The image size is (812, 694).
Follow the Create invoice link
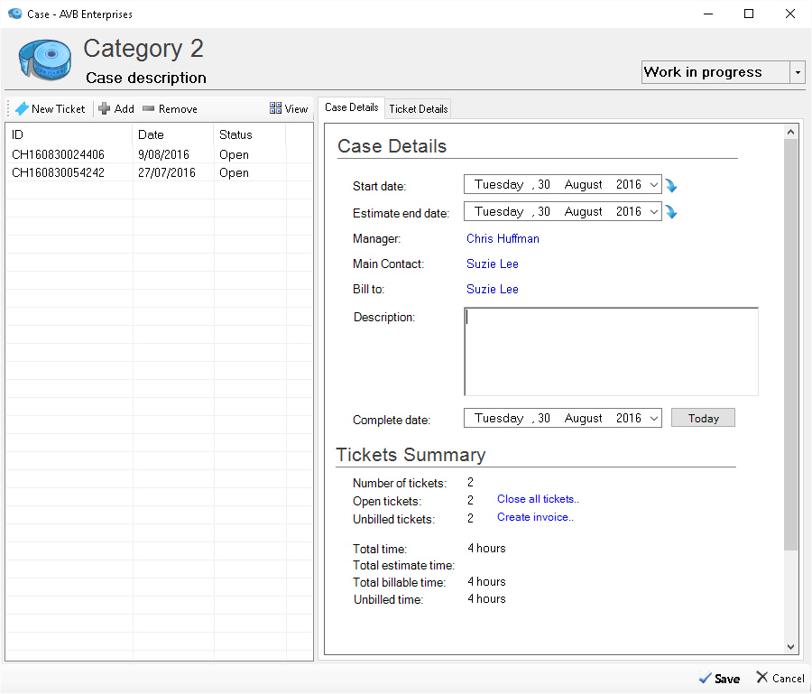point(535,517)
